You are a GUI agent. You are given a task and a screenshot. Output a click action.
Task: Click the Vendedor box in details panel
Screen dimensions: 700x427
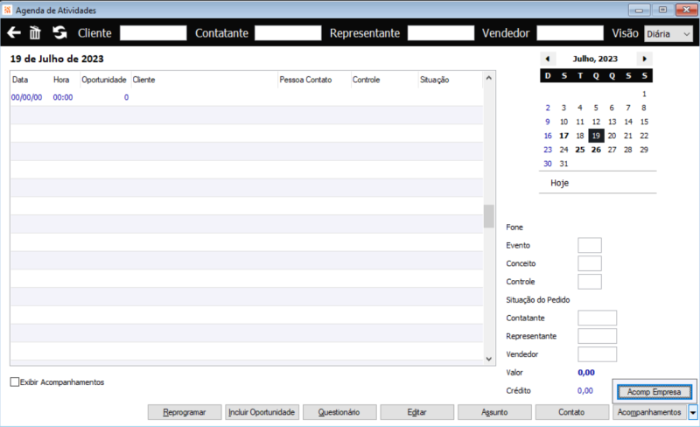598,354
